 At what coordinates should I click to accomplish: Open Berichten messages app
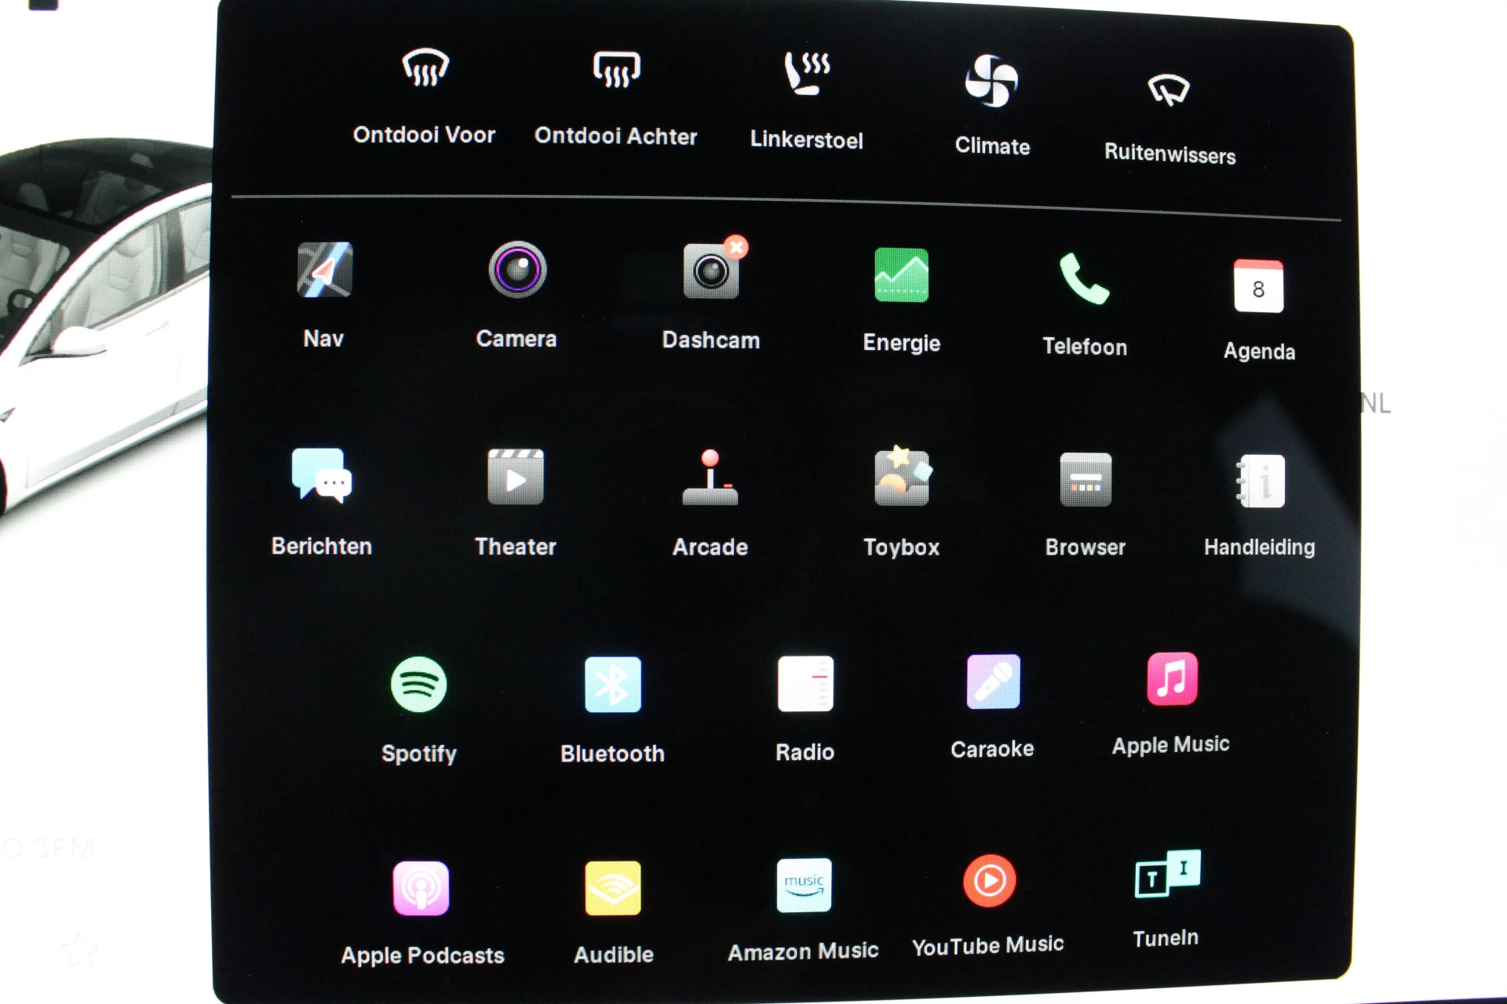322,476
